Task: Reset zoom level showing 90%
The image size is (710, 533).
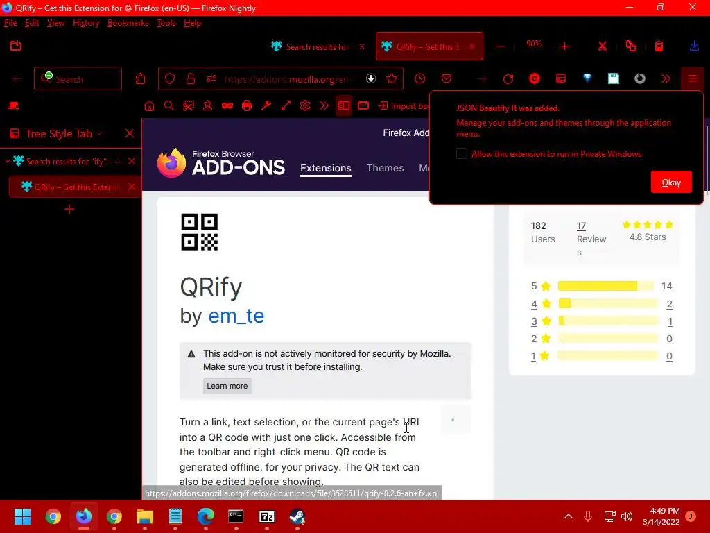Action: 534,44
